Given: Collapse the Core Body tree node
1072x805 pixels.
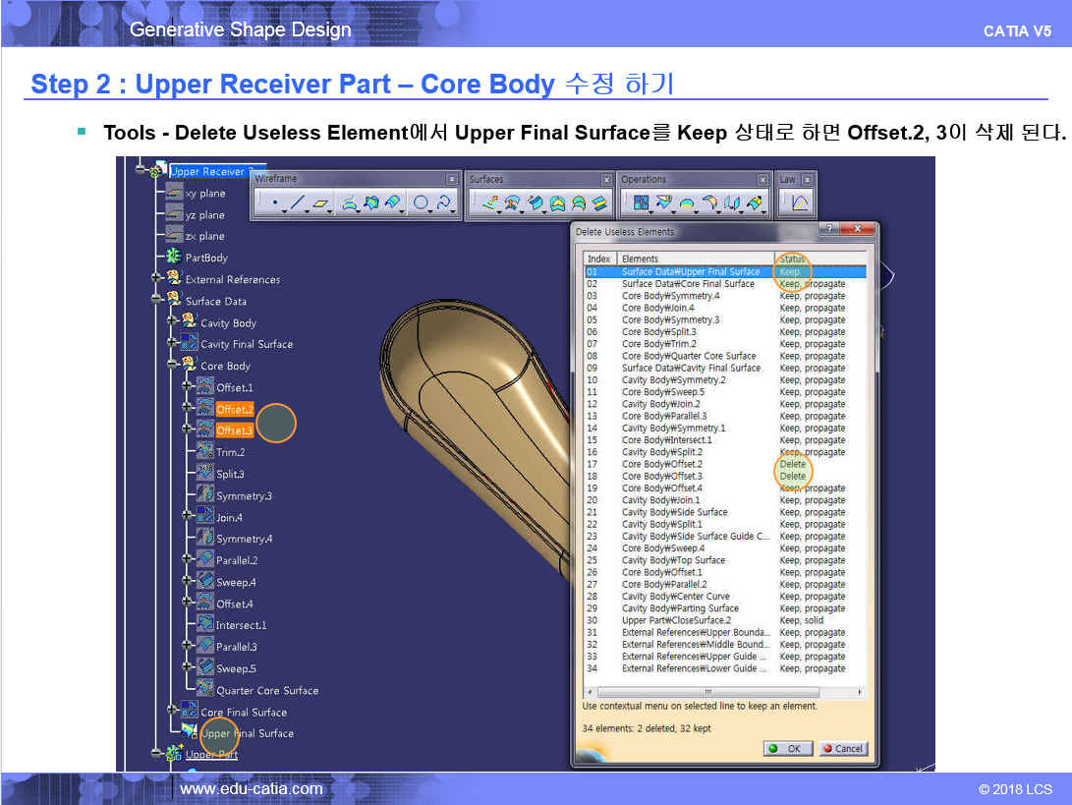Looking at the screenshot, I should tap(171, 366).
